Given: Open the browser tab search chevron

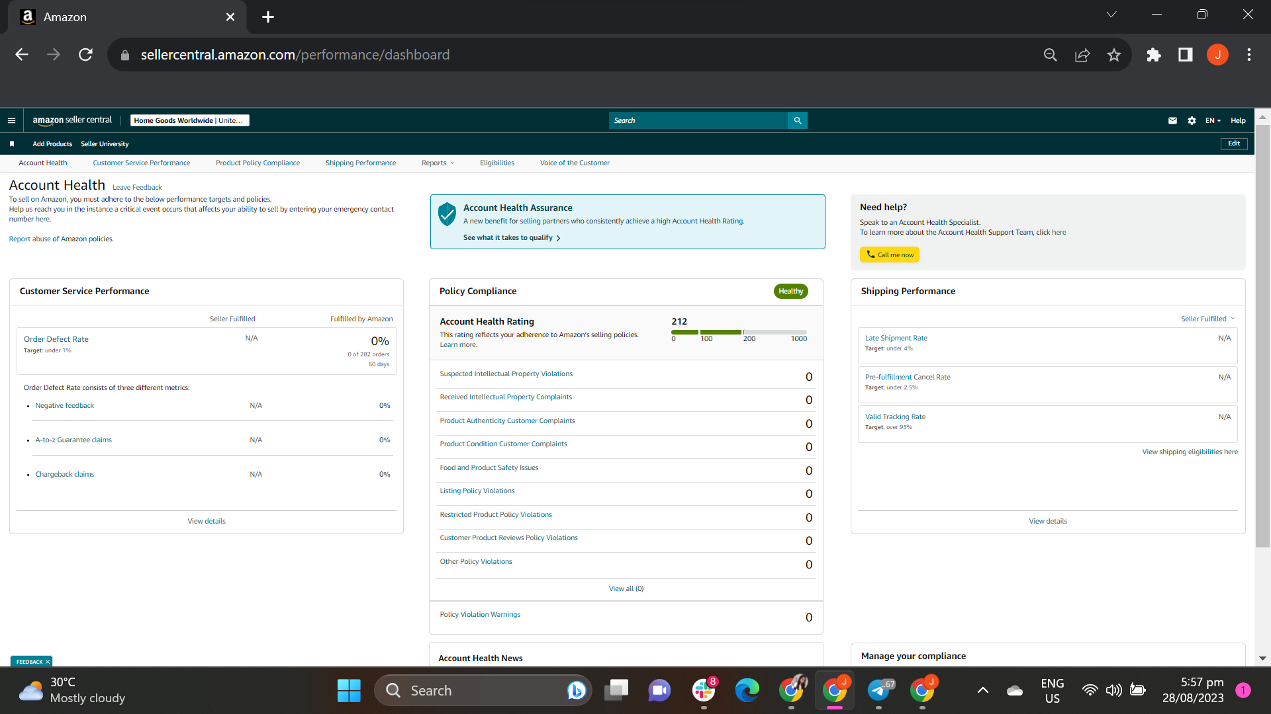Looking at the screenshot, I should pyautogui.click(x=1111, y=15).
